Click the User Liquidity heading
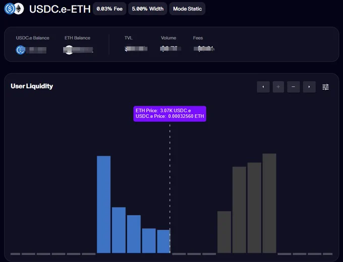343x262 pixels. pyautogui.click(x=32, y=86)
